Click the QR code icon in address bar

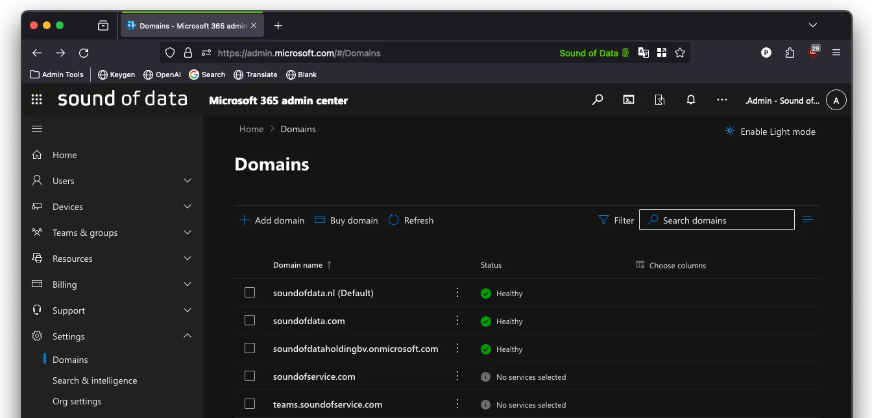pos(662,53)
